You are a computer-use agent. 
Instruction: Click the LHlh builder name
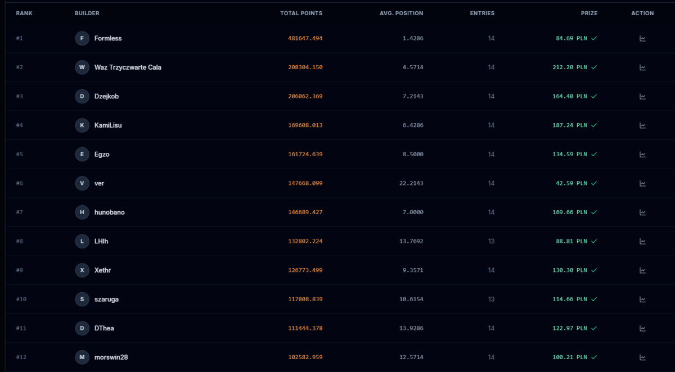[x=102, y=241]
